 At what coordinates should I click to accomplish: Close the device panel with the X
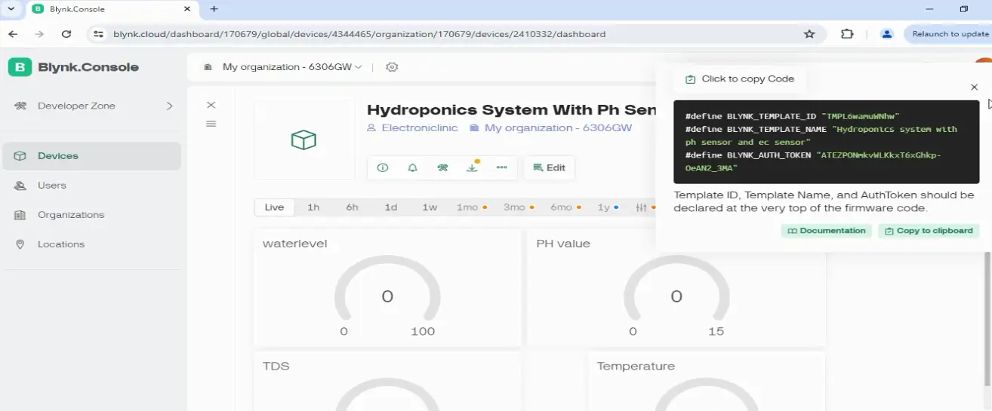(211, 105)
